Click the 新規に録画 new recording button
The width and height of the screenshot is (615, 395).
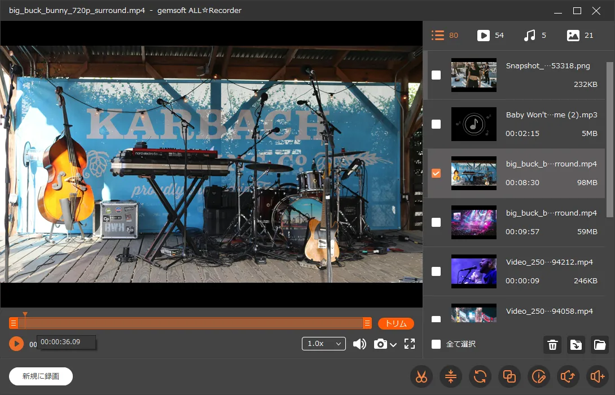coord(41,376)
